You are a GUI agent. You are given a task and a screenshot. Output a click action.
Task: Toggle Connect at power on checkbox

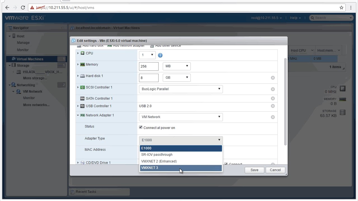click(141, 127)
